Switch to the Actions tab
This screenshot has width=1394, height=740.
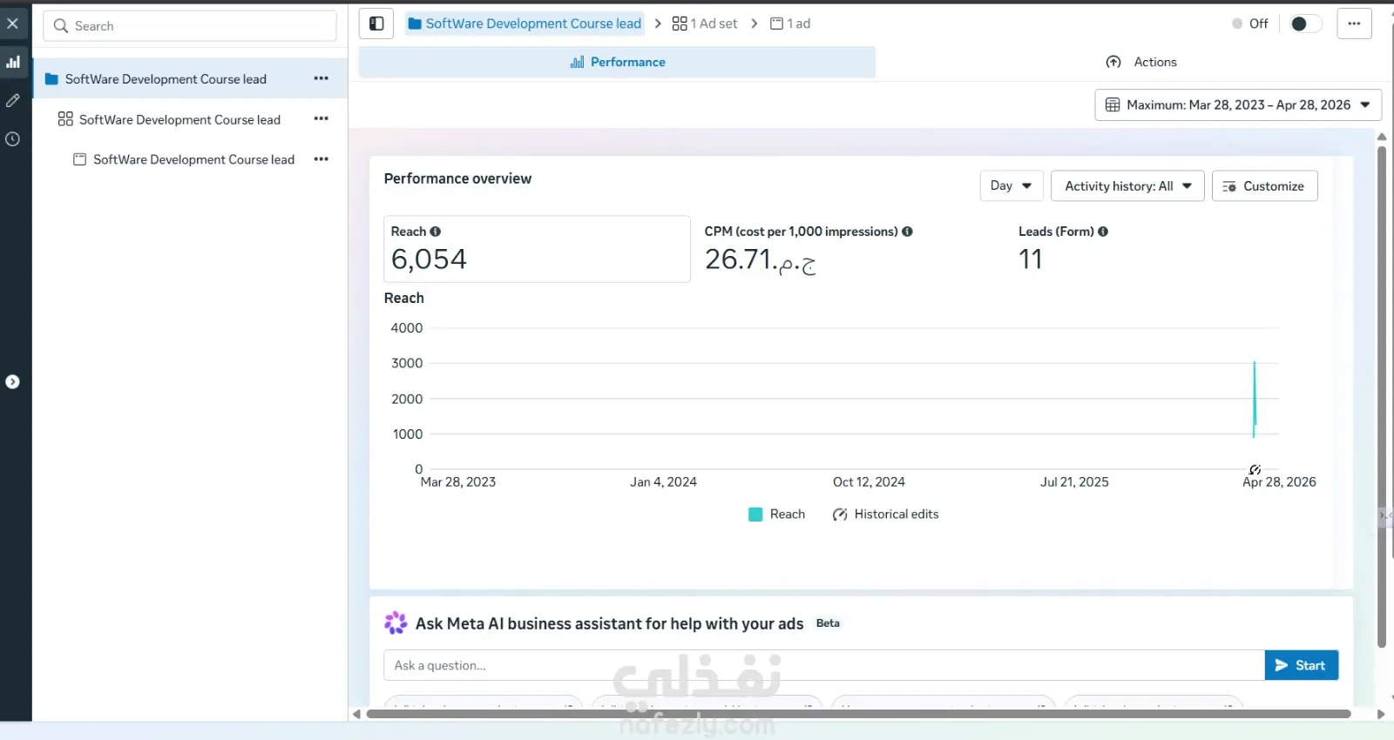pyautogui.click(x=1141, y=62)
